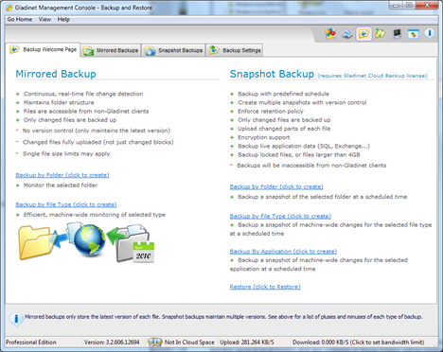Create Snapshot Backup by File Type link
443x352 pixels.
tap(280, 216)
